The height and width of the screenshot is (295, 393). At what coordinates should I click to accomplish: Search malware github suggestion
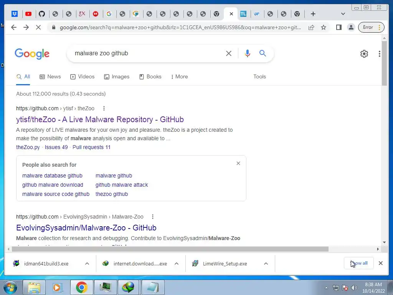coord(114,176)
